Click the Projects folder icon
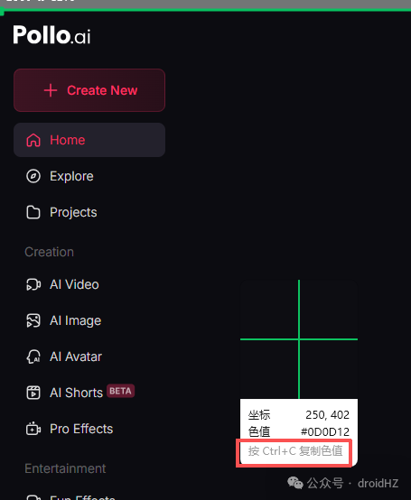Image resolution: width=411 pixels, height=500 pixels. pyautogui.click(x=33, y=212)
